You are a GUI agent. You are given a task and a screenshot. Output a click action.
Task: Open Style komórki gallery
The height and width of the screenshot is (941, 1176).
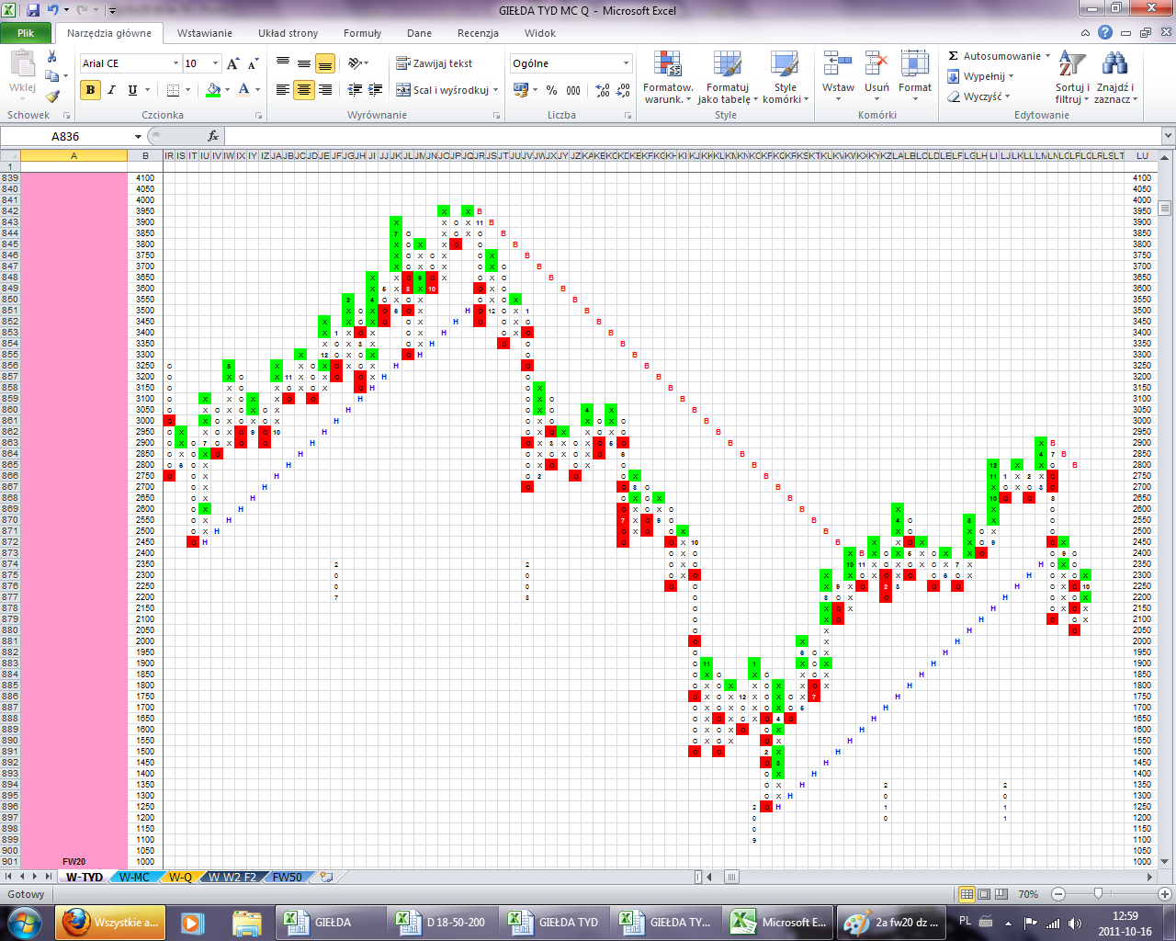point(785,78)
